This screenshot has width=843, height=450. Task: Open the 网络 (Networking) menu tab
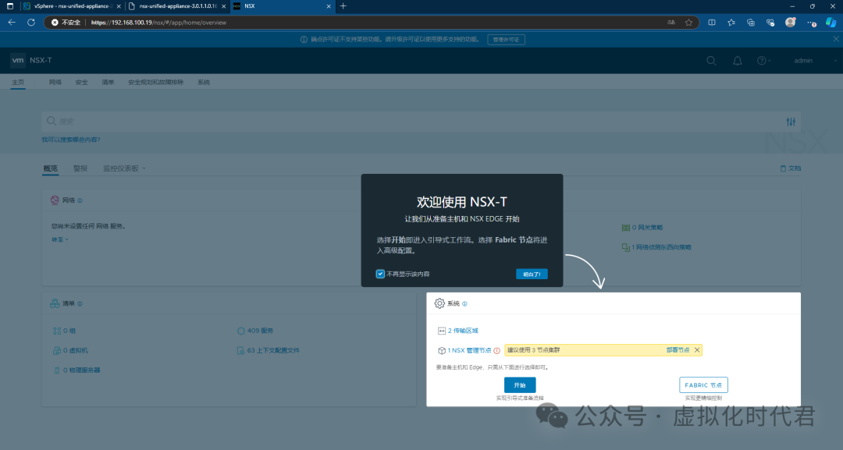tap(55, 82)
